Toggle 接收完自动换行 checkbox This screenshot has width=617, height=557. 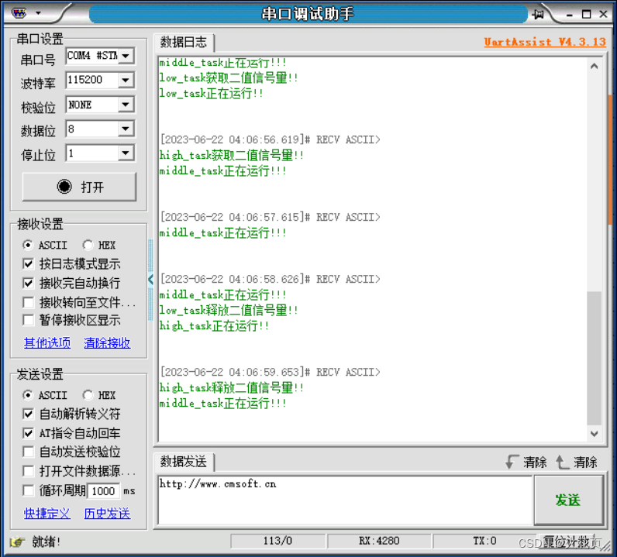pos(28,283)
